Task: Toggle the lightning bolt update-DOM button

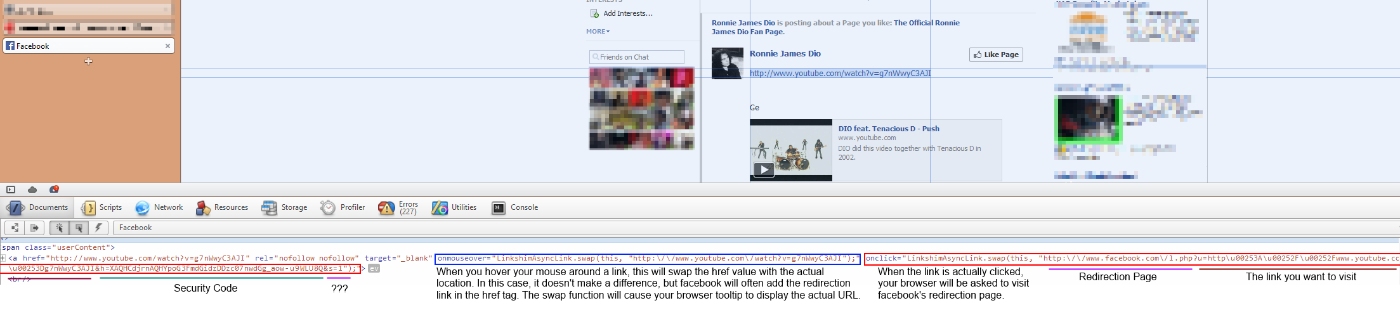Action: pyautogui.click(x=98, y=228)
